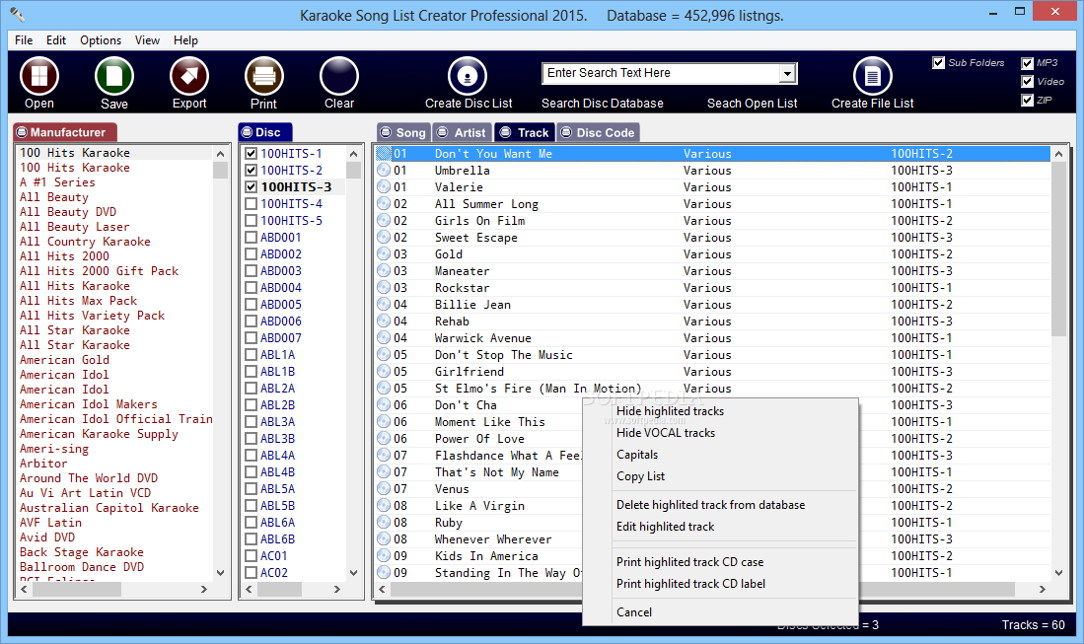Select the Sweet Escape track row
This screenshot has width=1084, height=644.
[712, 237]
